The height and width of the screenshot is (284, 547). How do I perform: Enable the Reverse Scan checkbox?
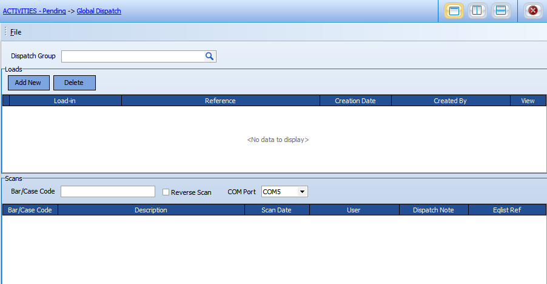pos(166,192)
